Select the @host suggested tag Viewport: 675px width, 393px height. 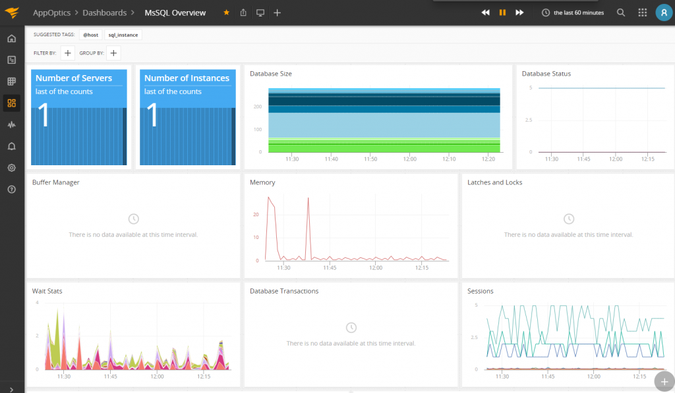coord(91,35)
